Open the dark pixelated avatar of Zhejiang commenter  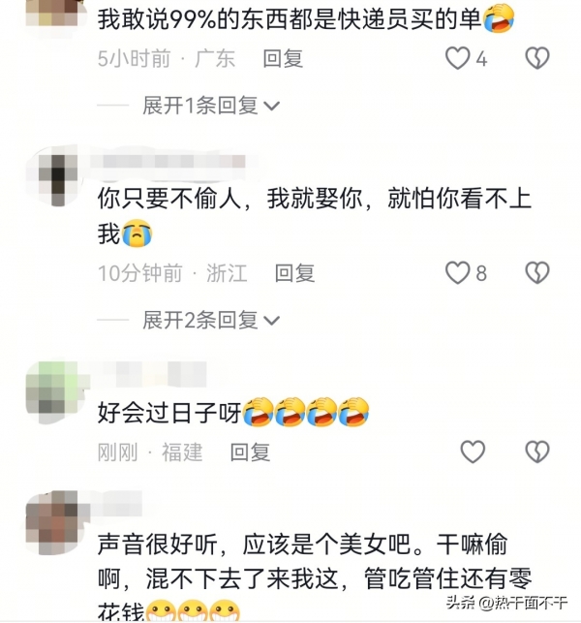tap(57, 179)
